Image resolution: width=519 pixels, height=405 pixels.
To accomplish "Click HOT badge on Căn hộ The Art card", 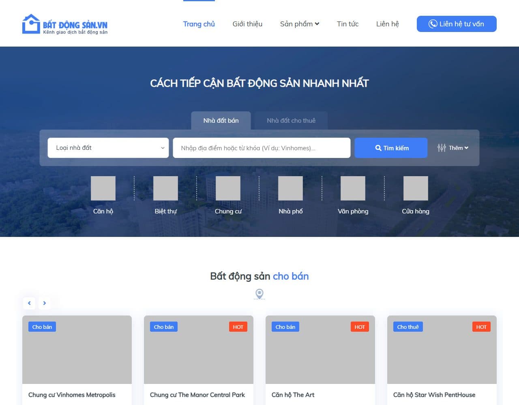I will click(x=360, y=327).
